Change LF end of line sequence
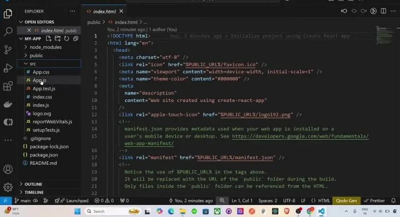Viewport: 400px width, 217px height. click(303, 200)
